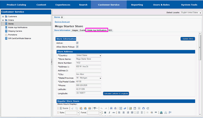Open the Reporting menu

click(x=137, y=5)
